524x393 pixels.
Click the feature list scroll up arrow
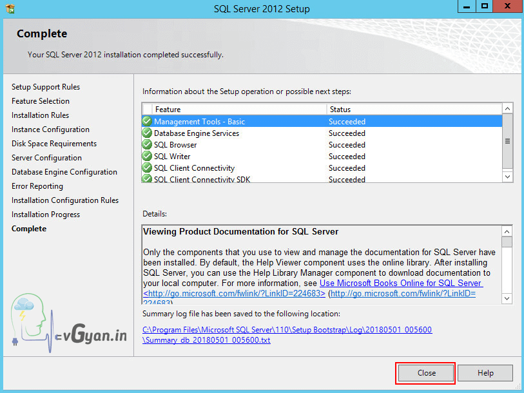pyautogui.click(x=507, y=109)
